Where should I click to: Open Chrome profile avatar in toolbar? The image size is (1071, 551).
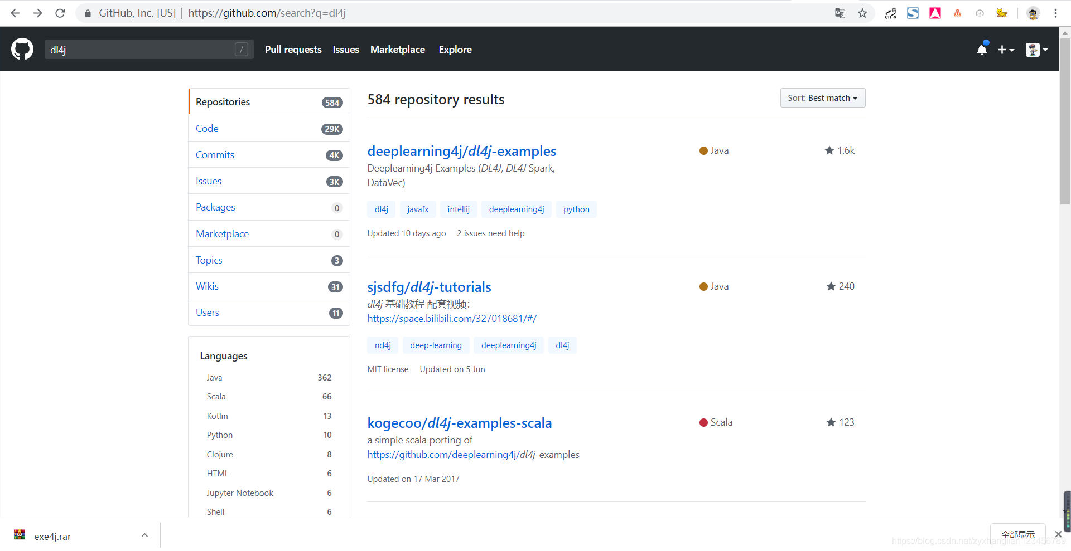pyautogui.click(x=1033, y=13)
